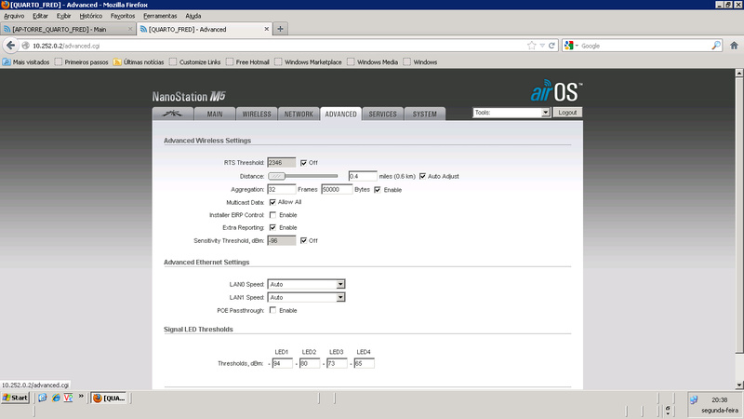Click the vertical scrollbar down arrow
This screenshot has width=744, height=419.
tap(739, 385)
